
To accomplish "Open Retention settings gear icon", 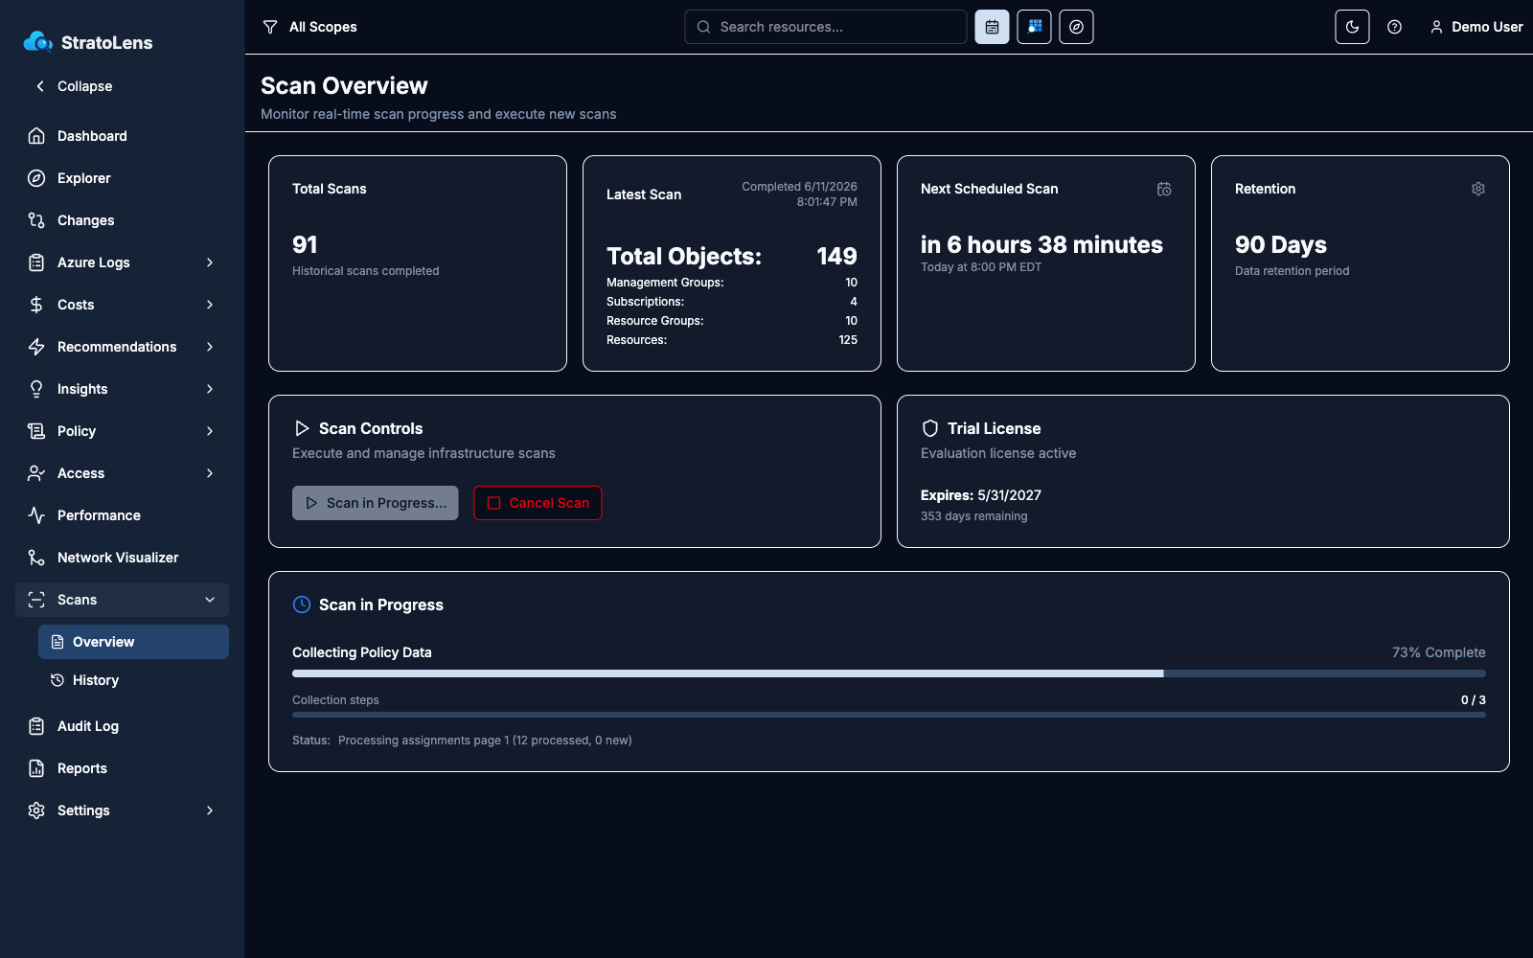I will coord(1478,189).
